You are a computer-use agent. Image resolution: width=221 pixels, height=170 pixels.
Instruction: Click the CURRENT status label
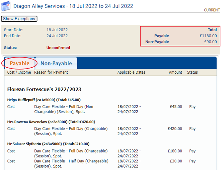click(x=212, y=10)
